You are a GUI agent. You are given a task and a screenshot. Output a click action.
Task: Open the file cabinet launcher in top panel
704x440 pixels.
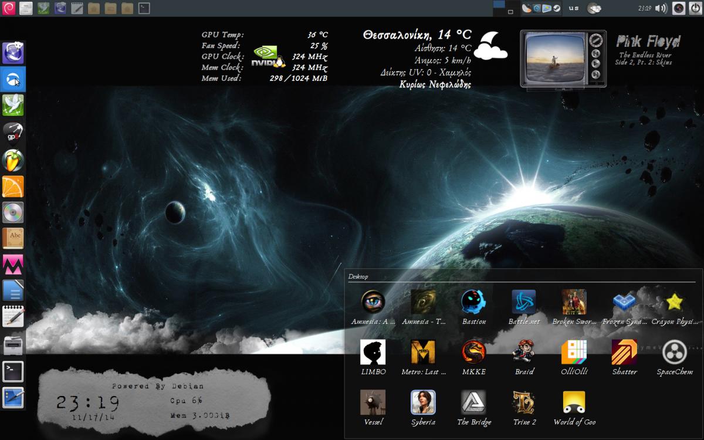[26, 8]
